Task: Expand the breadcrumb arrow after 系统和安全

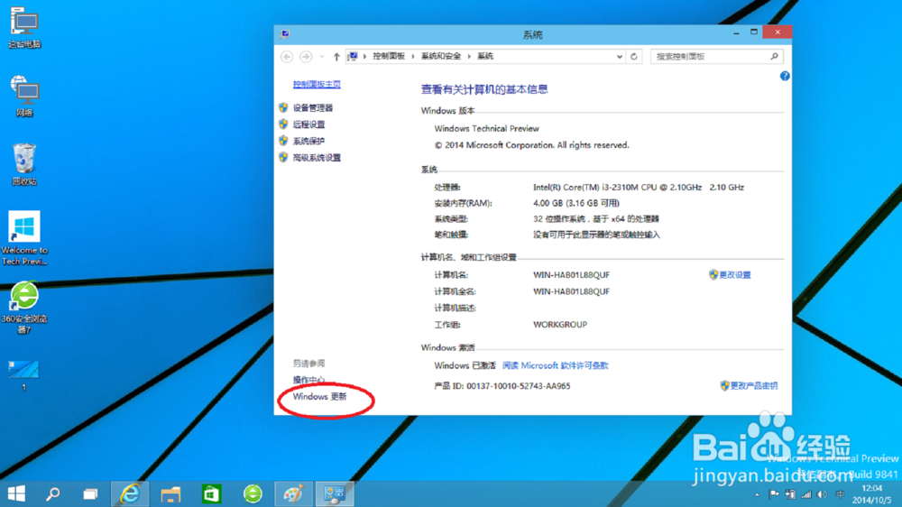Action: click(x=469, y=57)
